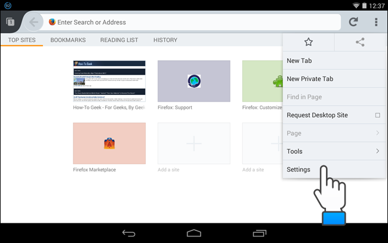Open the Firefox Marketplace tile
The width and height of the screenshot is (388, 243).
(109, 143)
